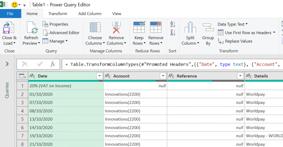Open the Account column filter dropdown
Screen dimensions: 283x147
[x=163, y=76]
